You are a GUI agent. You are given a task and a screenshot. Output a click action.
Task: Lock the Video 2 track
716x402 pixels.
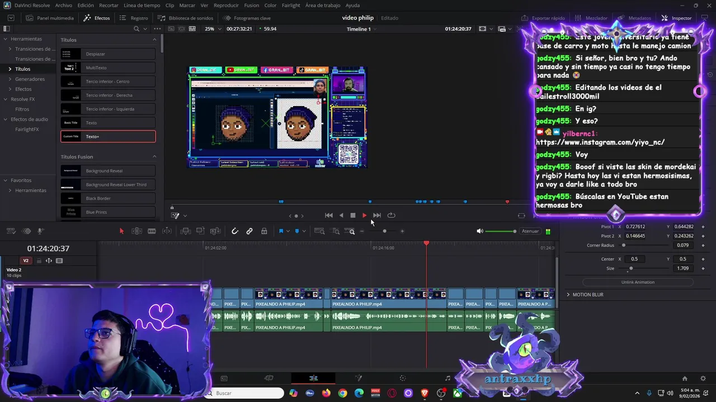39,261
